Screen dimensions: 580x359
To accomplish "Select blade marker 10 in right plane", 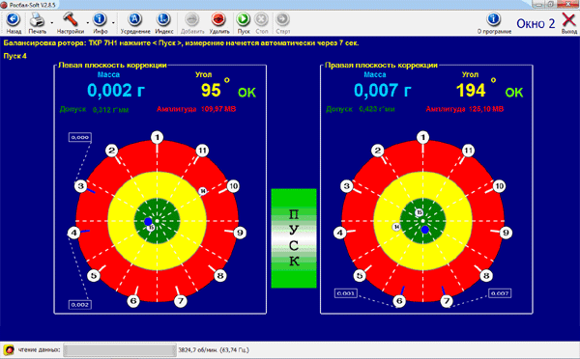I will [500, 186].
